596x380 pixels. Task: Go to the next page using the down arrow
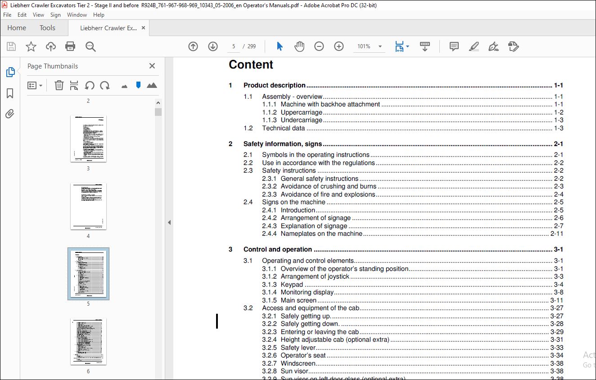point(213,46)
